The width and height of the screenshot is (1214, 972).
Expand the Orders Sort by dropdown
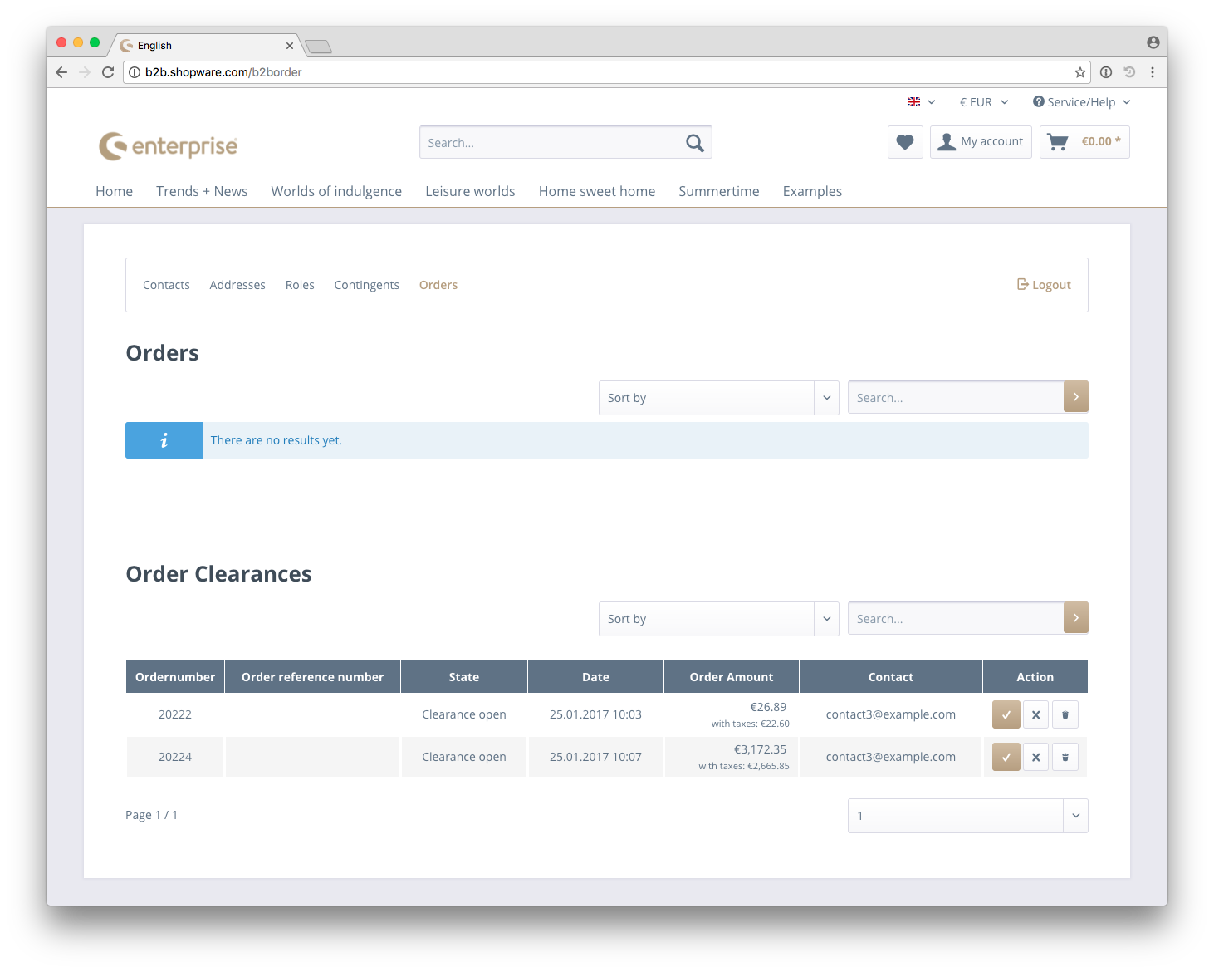coord(718,398)
